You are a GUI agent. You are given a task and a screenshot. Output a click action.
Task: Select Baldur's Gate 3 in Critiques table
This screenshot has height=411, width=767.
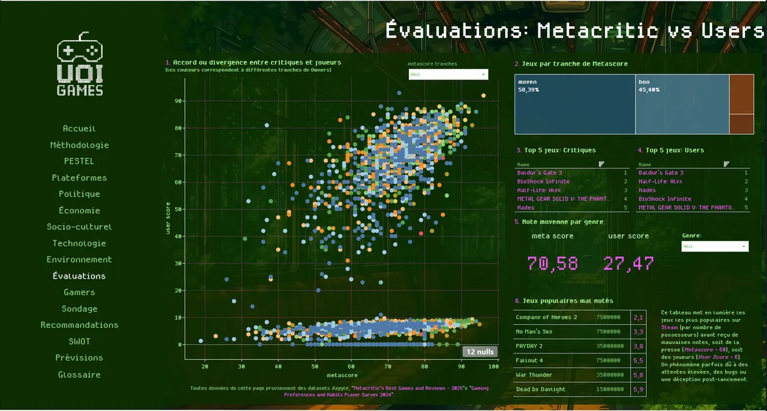[x=539, y=173]
